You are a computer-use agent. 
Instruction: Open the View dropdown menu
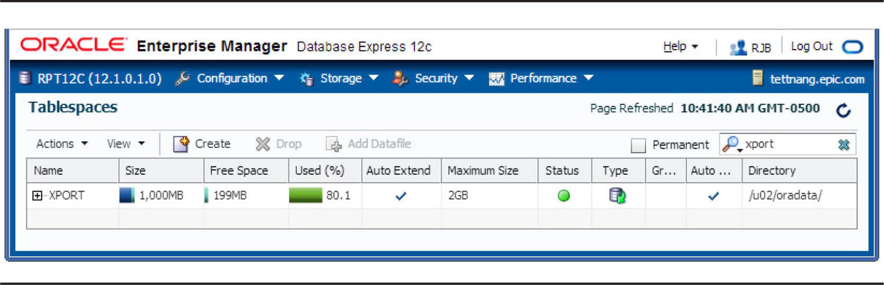pos(125,144)
